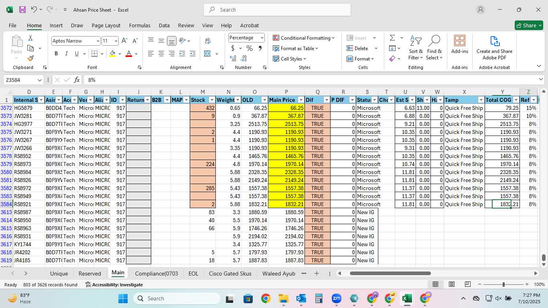Click the Decrease Decimal icon
Viewport: 548px width, 308px height.
coord(244,59)
